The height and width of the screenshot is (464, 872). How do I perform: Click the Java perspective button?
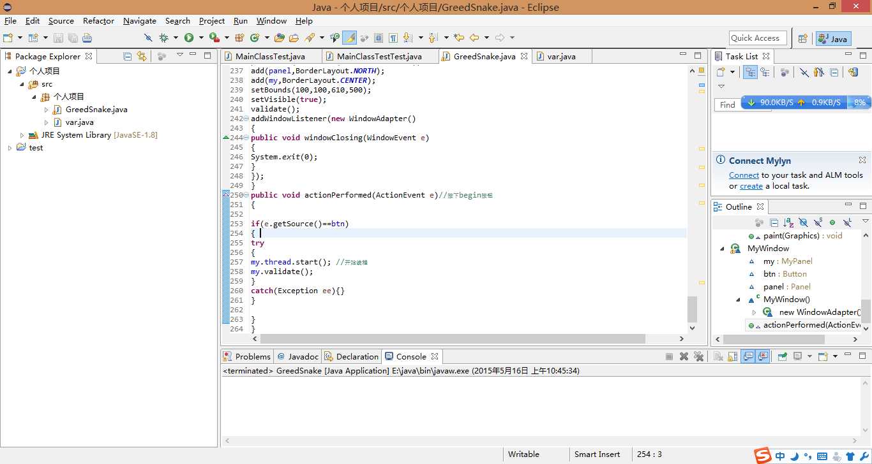[x=833, y=38]
